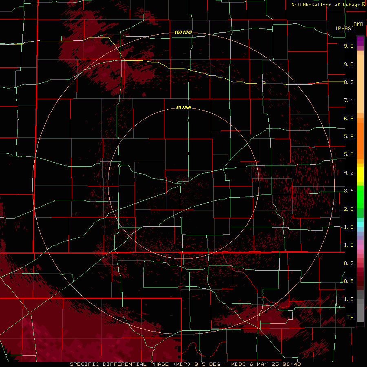Click the 9.0 scale value
The height and width of the screenshot is (367, 367).
[349, 64]
